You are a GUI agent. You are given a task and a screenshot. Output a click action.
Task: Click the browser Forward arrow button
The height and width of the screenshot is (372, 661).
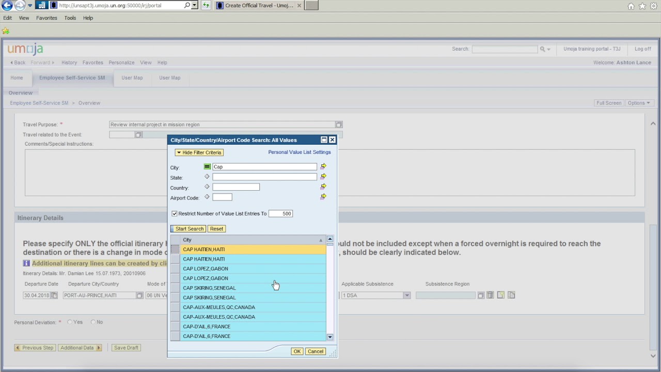click(20, 6)
